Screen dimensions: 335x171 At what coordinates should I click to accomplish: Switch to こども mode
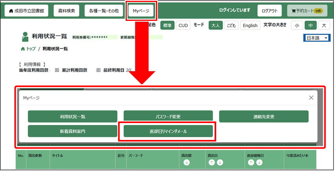pos(231,26)
